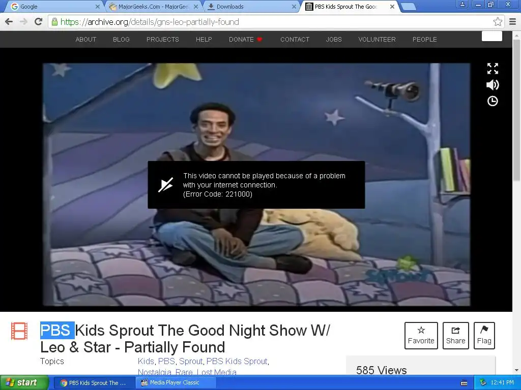Open the PEOPLE link
Image resolution: width=521 pixels, height=390 pixels.
(425, 40)
